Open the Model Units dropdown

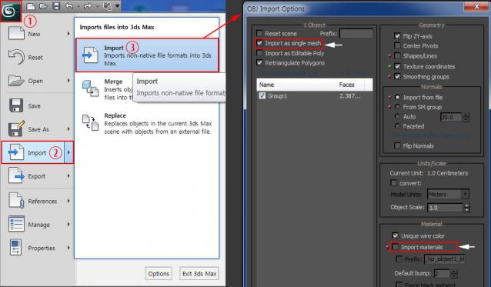448,195
